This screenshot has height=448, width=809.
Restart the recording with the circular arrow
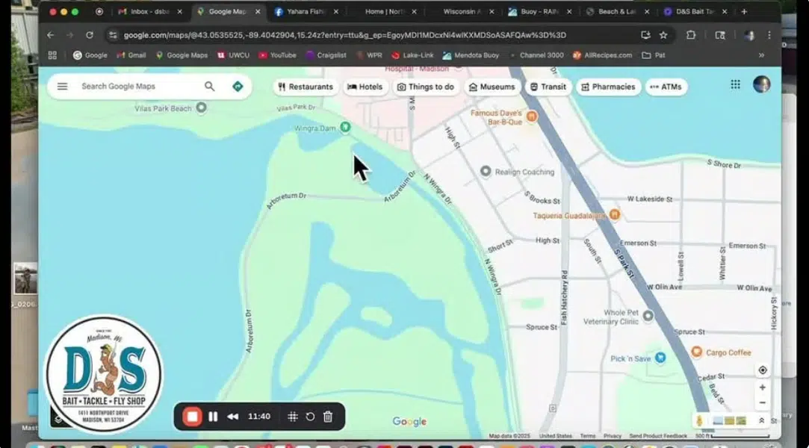(x=310, y=417)
